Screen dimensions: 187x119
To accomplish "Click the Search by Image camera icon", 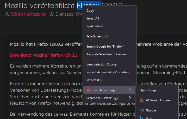I will click(89, 90).
